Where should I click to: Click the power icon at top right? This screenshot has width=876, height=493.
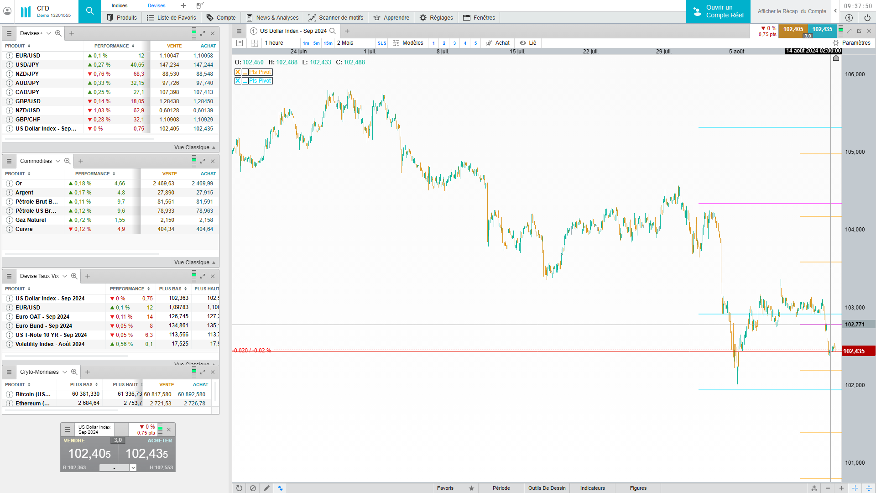point(867,18)
